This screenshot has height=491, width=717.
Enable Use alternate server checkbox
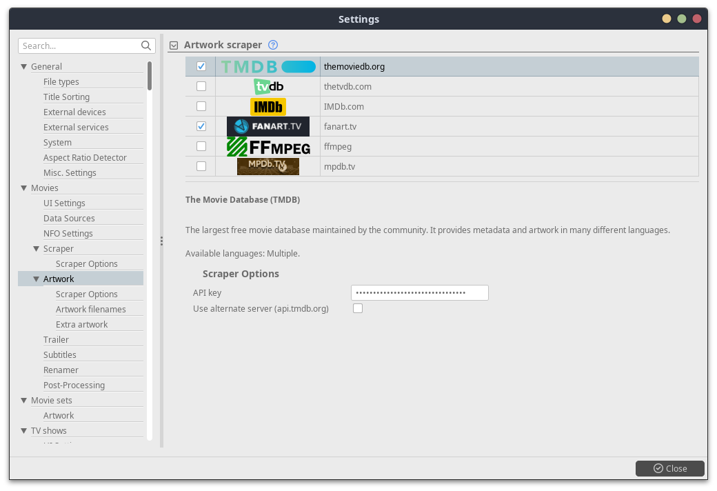point(358,309)
